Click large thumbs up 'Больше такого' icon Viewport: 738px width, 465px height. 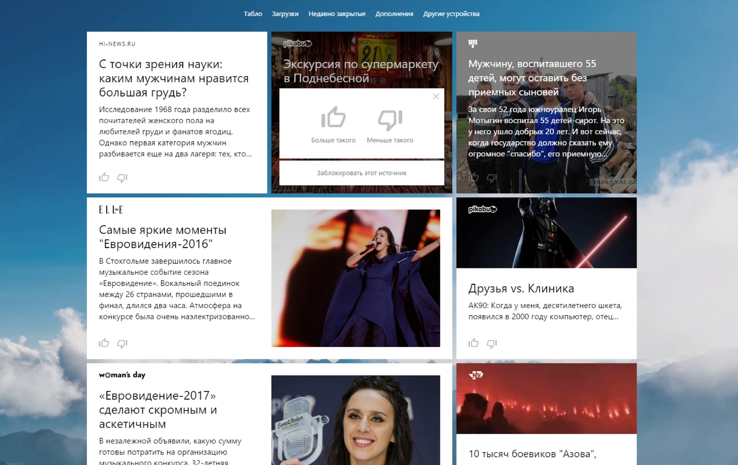pos(333,118)
